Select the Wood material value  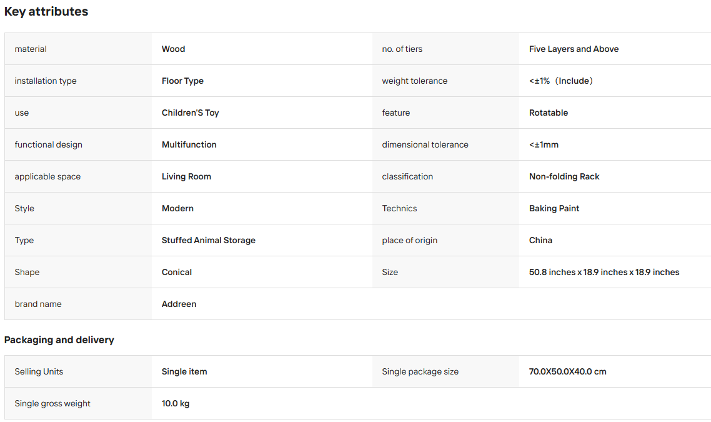tap(173, 49)
